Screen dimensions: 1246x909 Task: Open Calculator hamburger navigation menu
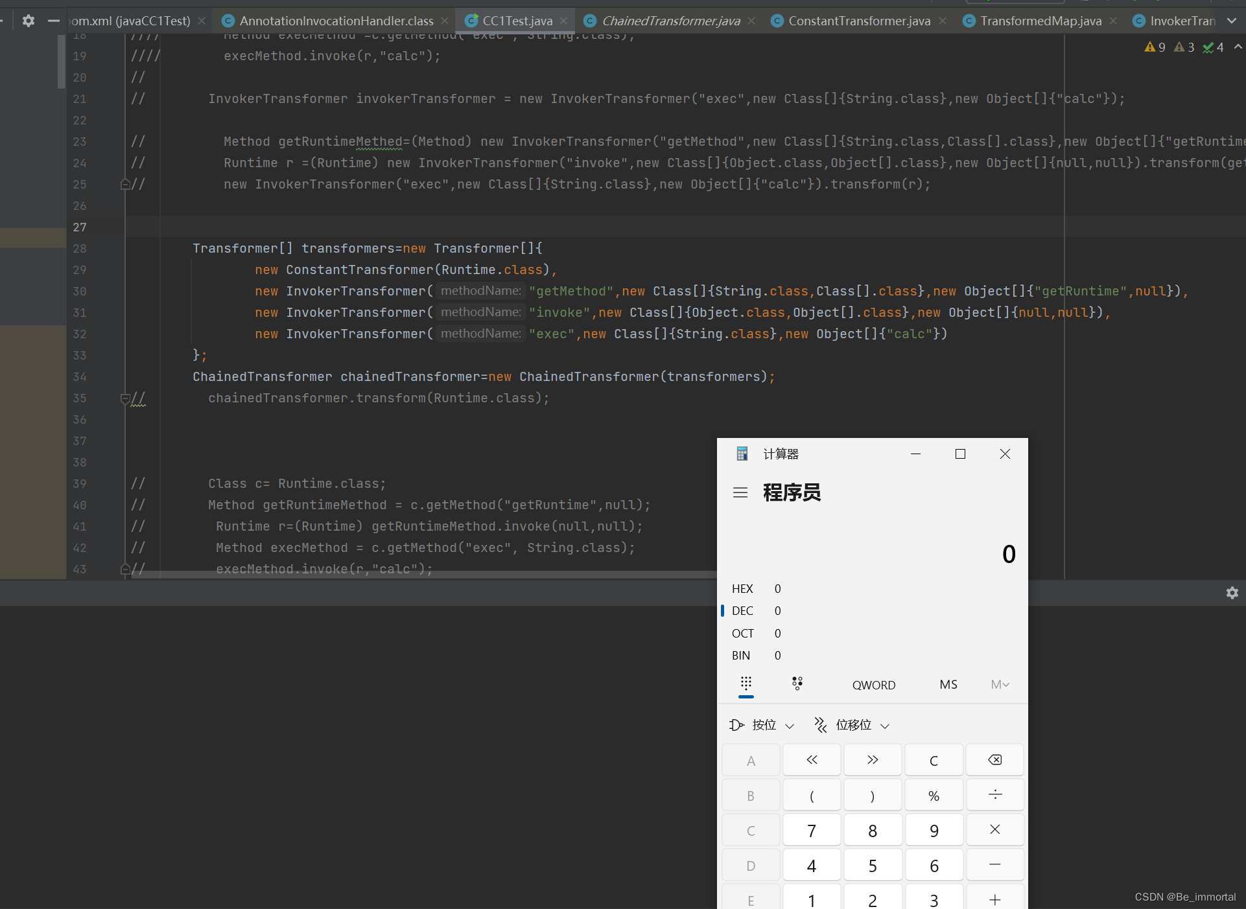click(740, 493)
